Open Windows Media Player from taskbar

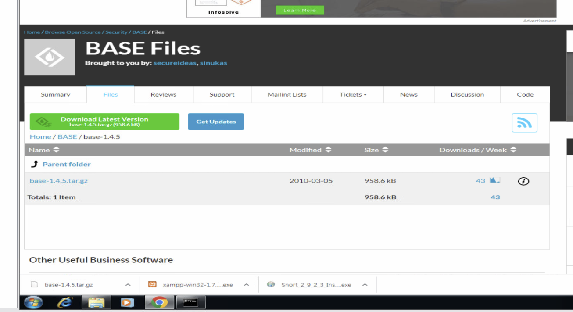tap(127, 302)
